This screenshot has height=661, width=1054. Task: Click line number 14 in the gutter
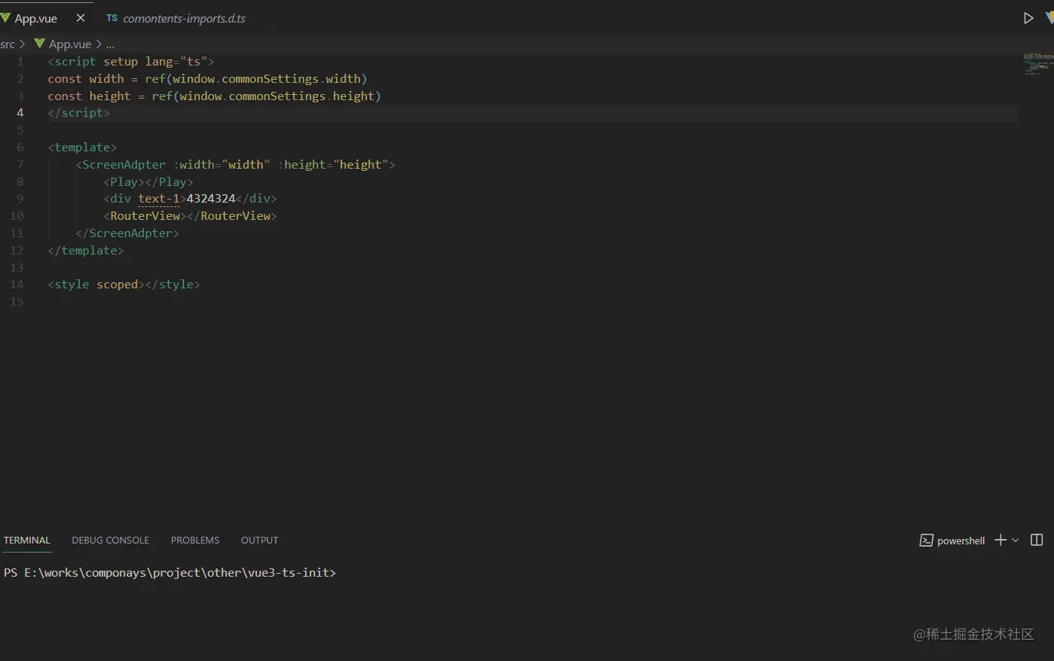coord(17,285)
